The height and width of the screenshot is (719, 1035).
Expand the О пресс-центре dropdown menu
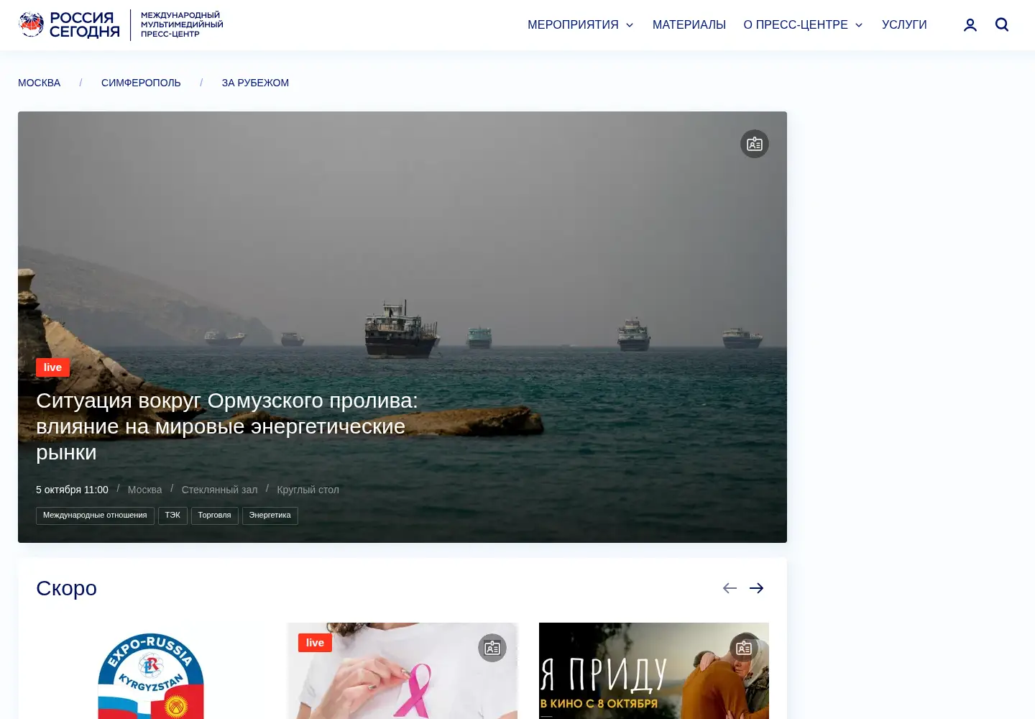803,25
